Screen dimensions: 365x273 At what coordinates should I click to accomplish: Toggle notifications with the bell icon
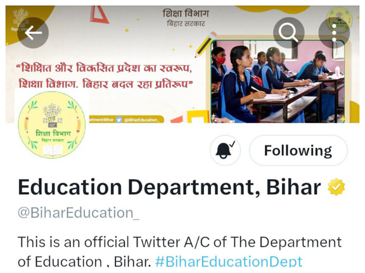point(225,150)
